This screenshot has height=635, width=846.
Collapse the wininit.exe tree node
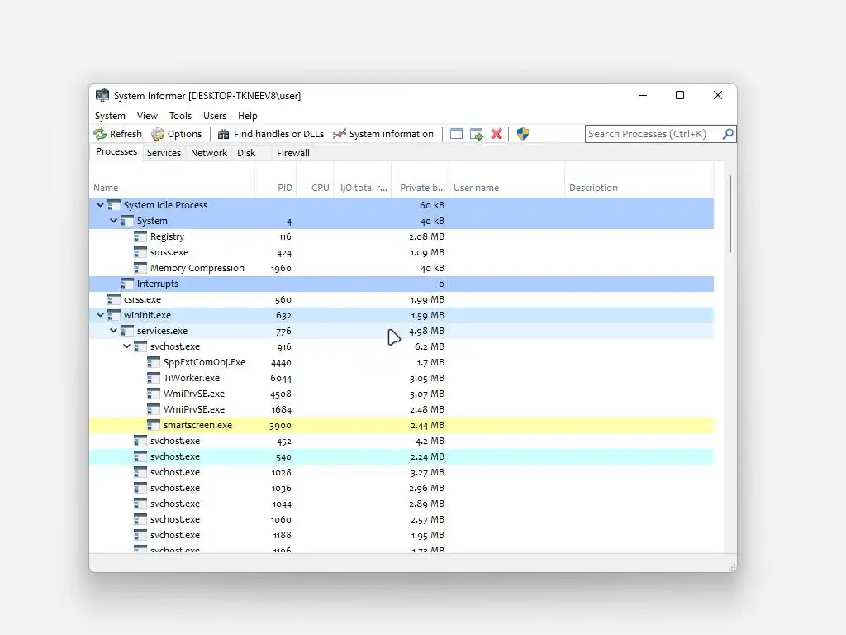click(x=100, y=315)
